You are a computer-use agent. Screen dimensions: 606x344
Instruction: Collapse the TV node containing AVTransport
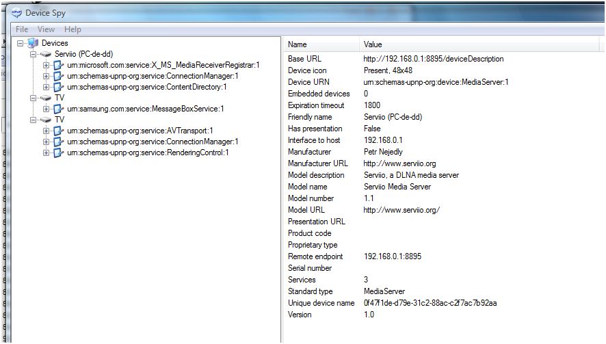pyautogui.click(x=34, y=120)
